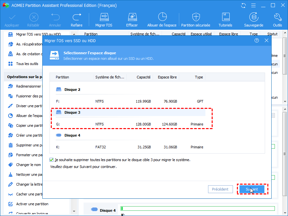Open Allouer de l'espace in toolbar
The image size is (288, 216).
point(162,20)
